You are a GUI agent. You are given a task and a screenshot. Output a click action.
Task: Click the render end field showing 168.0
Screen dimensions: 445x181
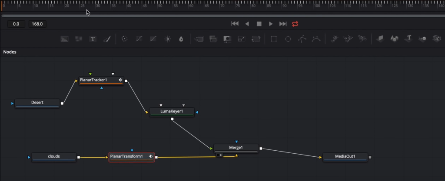(x=37, y=24)
